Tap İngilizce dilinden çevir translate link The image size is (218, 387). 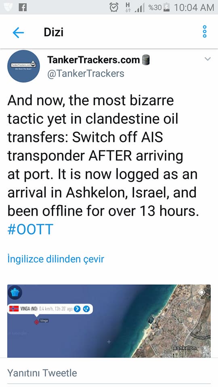(56, 259)
